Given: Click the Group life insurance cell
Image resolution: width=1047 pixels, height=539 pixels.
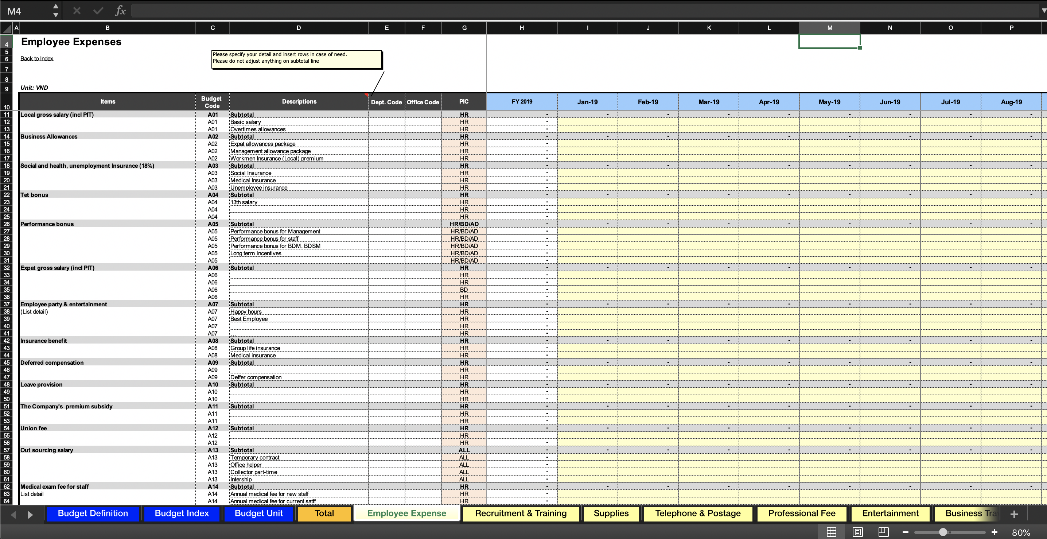Looking at the screenshot, I should click(x=299, y=348).
